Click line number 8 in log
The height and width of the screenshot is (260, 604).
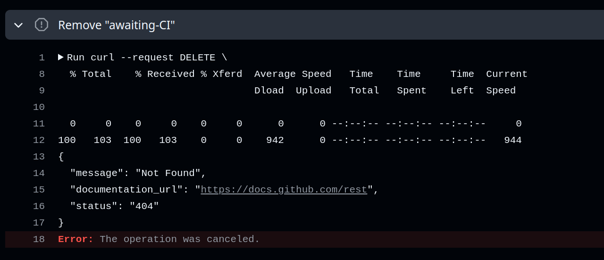pos(42,74)
